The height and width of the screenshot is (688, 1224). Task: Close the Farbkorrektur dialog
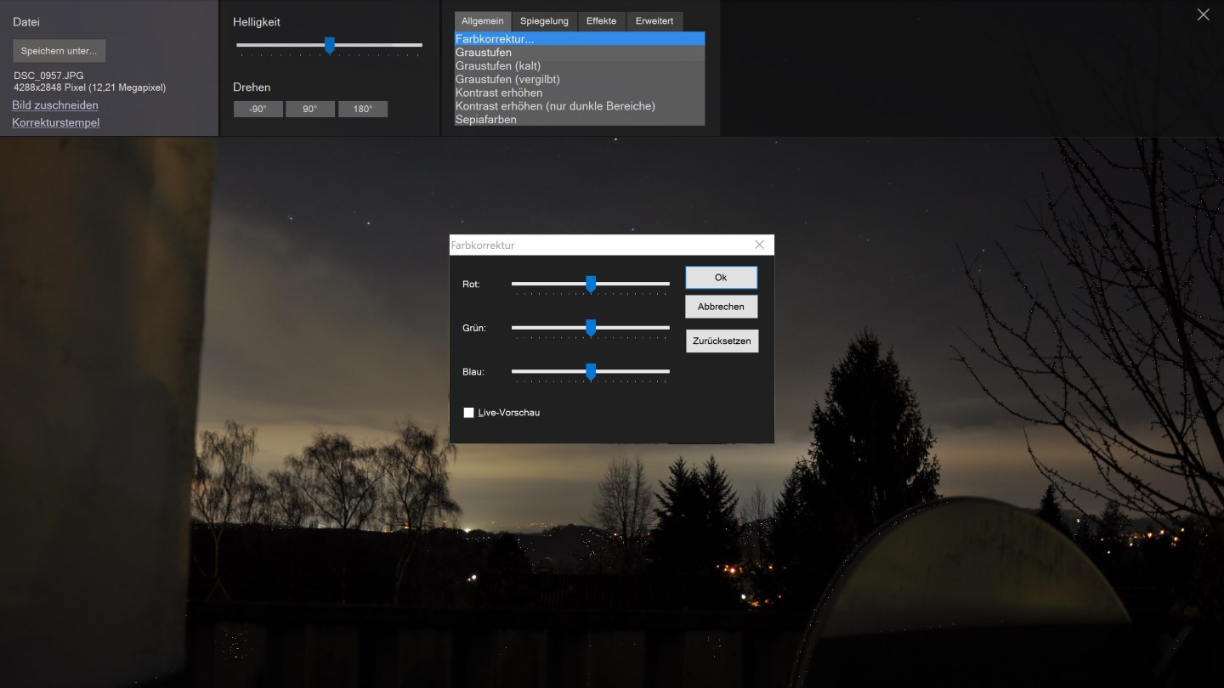click(759, 245)
